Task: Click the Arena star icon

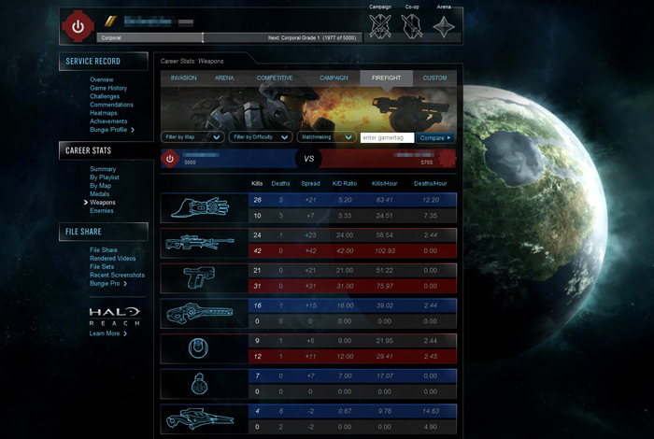Action: (446, 26)
